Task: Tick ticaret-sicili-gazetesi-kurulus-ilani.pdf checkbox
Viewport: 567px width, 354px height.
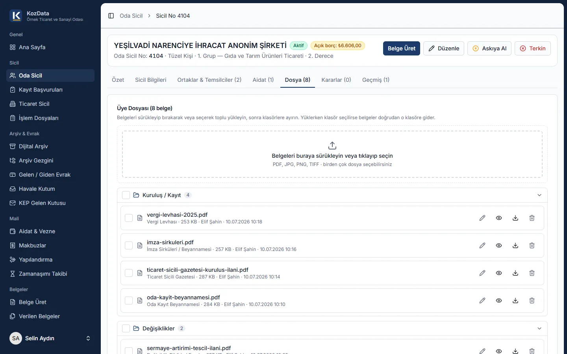Action: coord(129,273)
